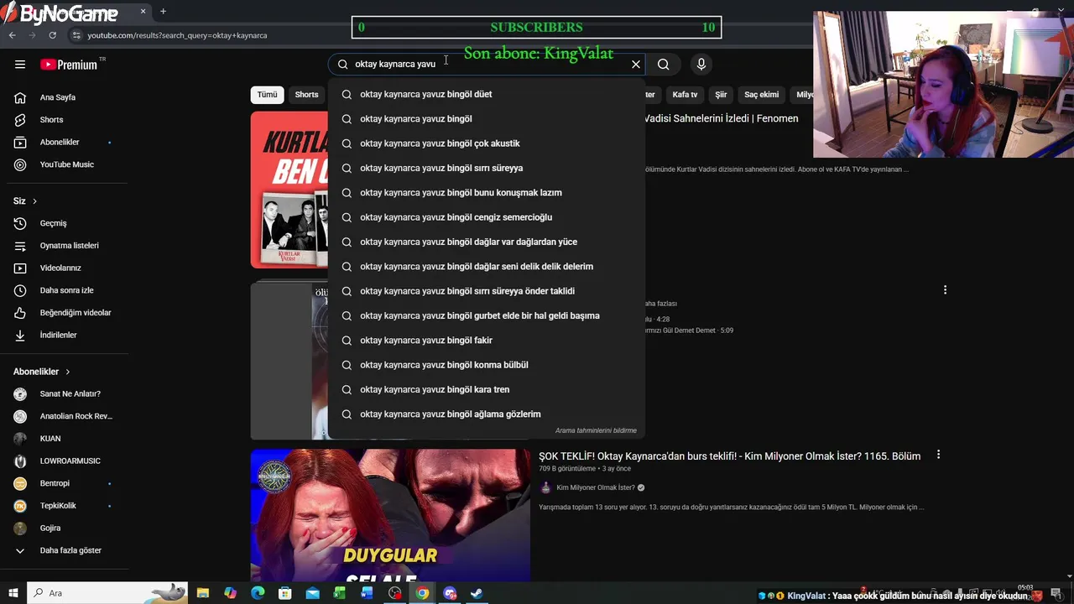Viewport: 1074px width, 604px height.
Task: Choose suggestion ending 'dağlar var dağlardan yüce'
Action: point(487,242)
